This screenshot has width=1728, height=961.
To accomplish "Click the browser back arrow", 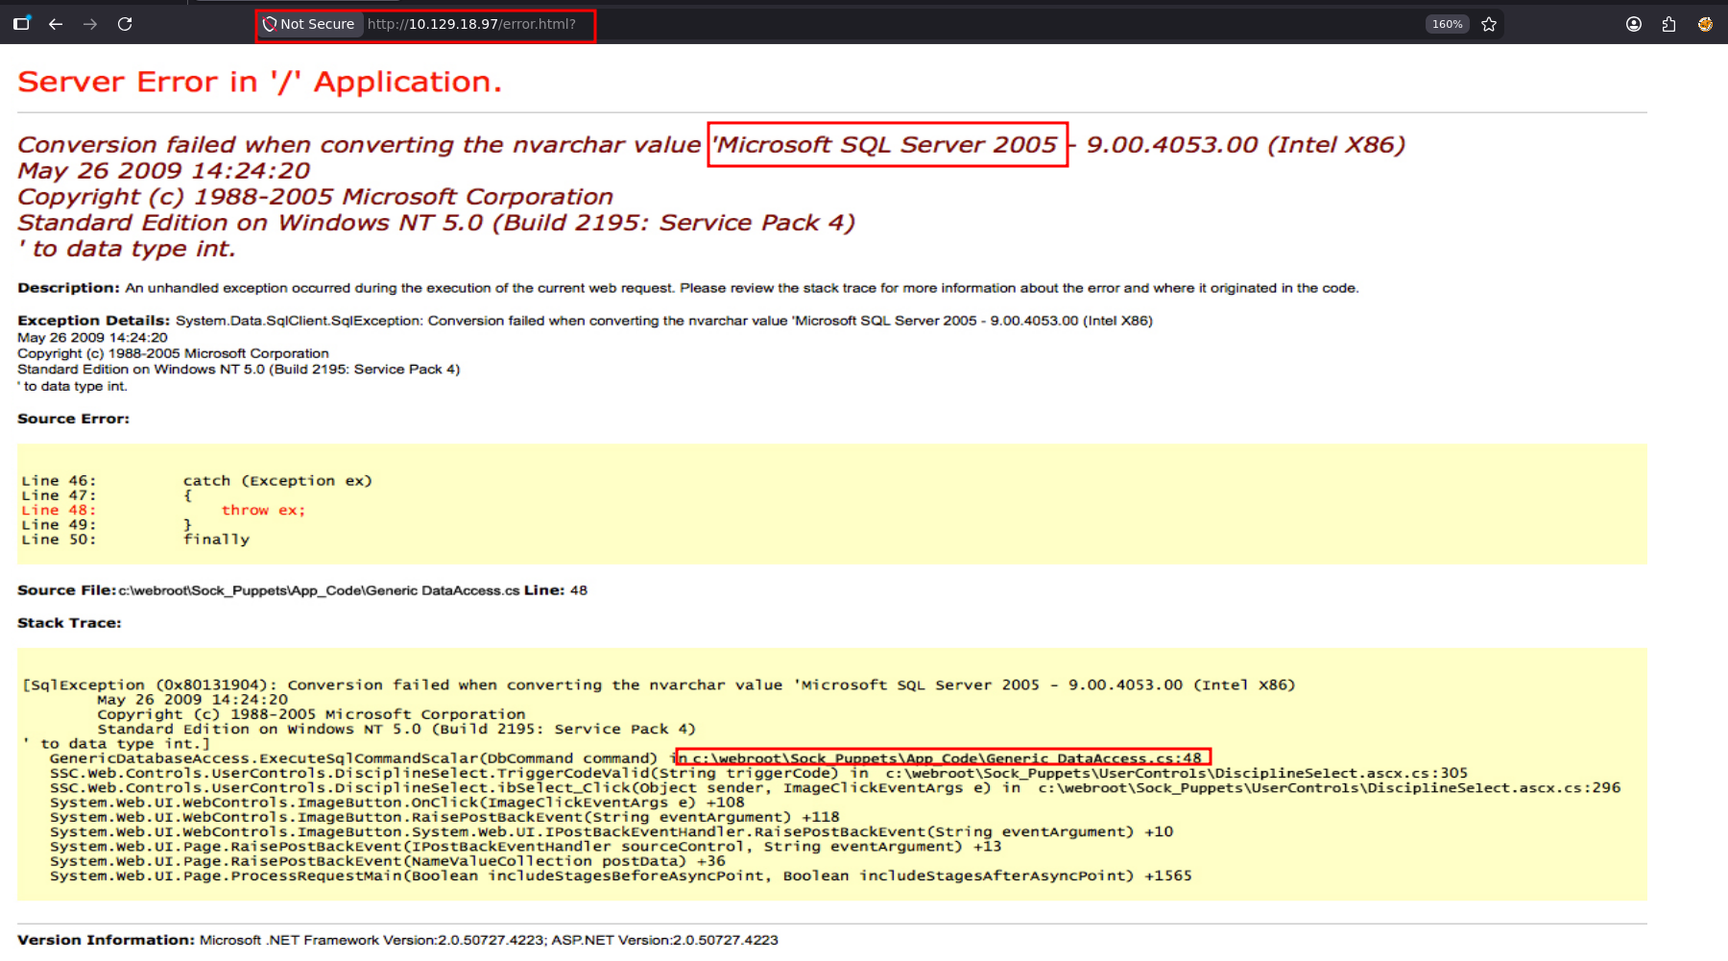I will pos(56,24).
